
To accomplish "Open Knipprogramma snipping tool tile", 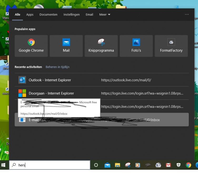I will 101,46.
